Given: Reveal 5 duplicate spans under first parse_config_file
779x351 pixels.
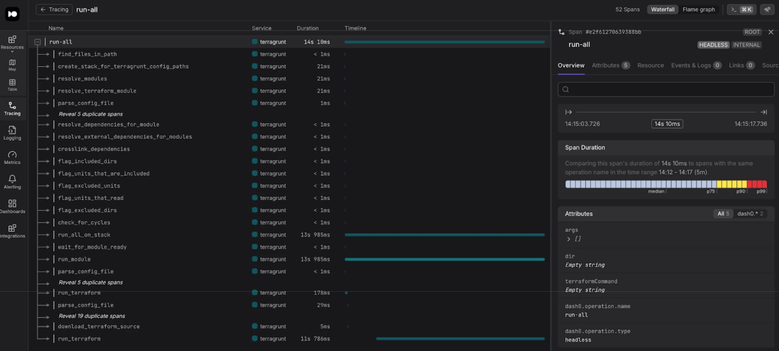Looking at the screenshot, I should (91, 114).
